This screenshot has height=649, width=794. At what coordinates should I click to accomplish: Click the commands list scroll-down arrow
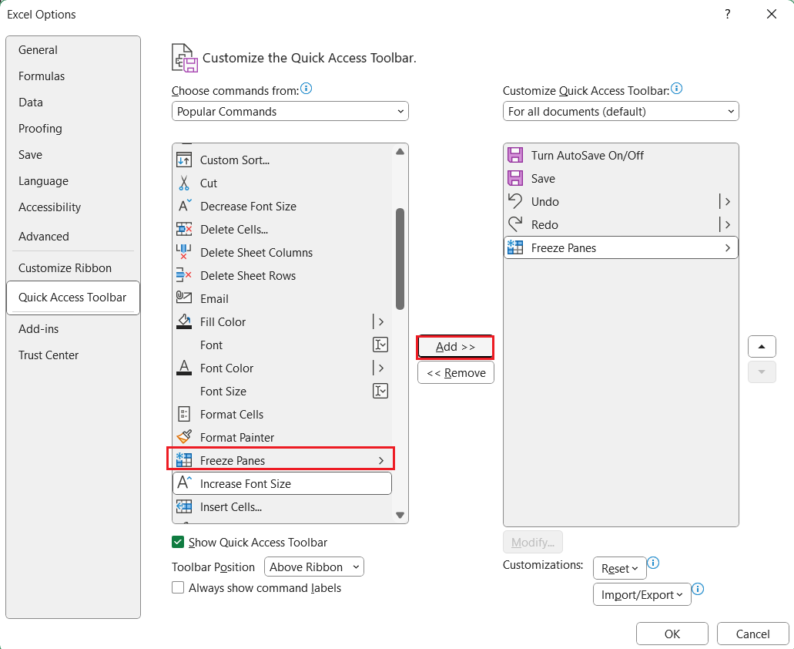(400, 515)
